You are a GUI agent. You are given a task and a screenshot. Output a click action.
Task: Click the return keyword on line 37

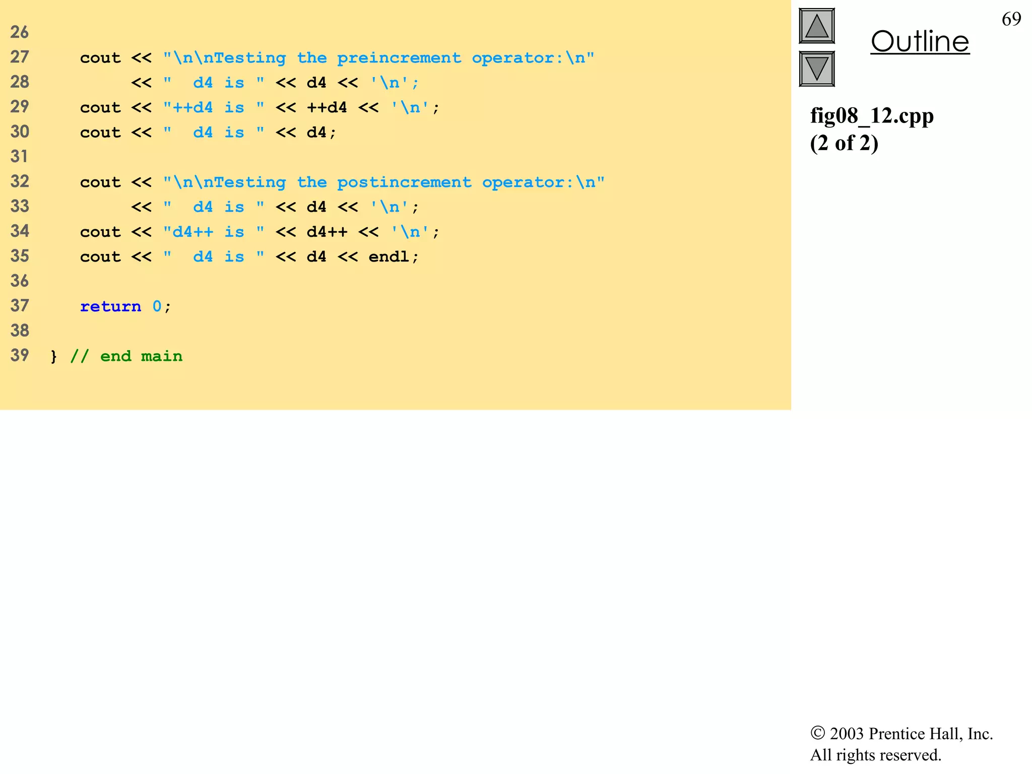coord(111,306)
